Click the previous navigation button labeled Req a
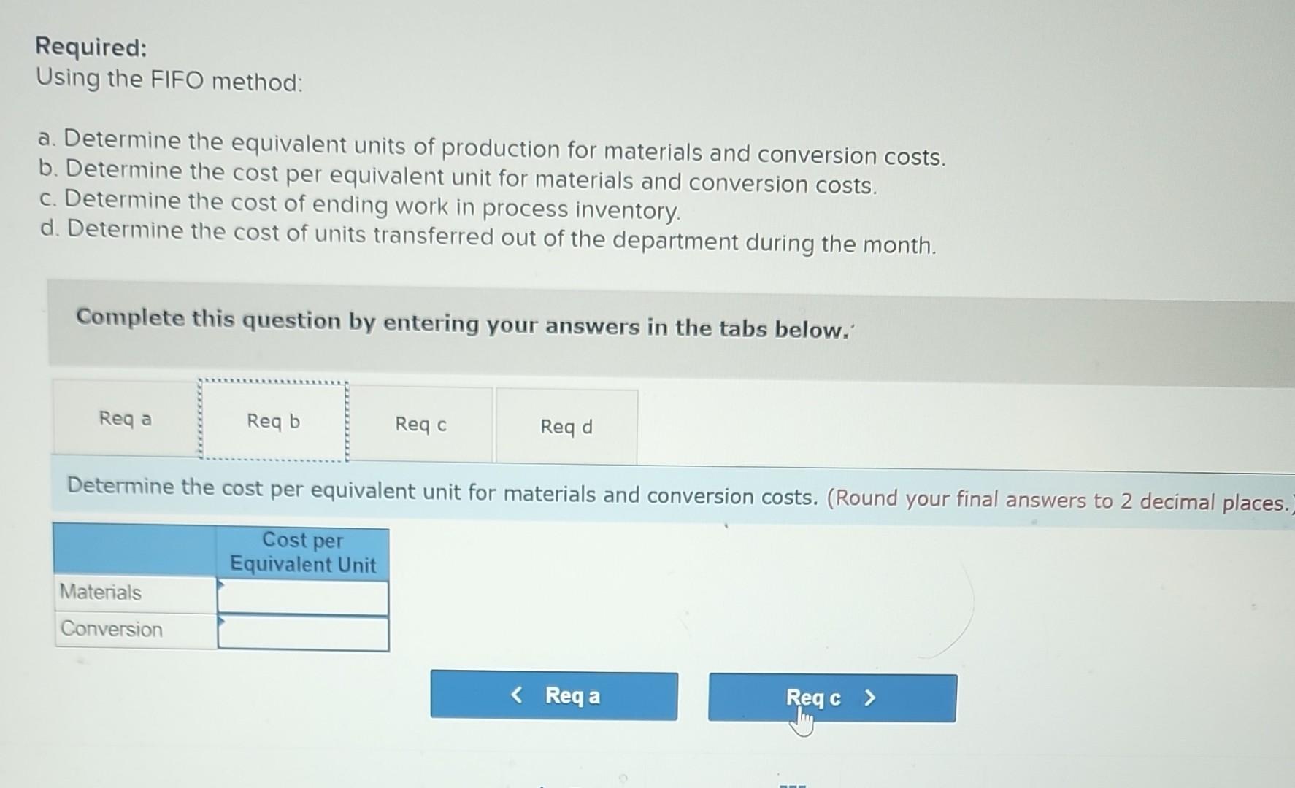This screenshot has width=1295, height=788. [x=553, y=696]
